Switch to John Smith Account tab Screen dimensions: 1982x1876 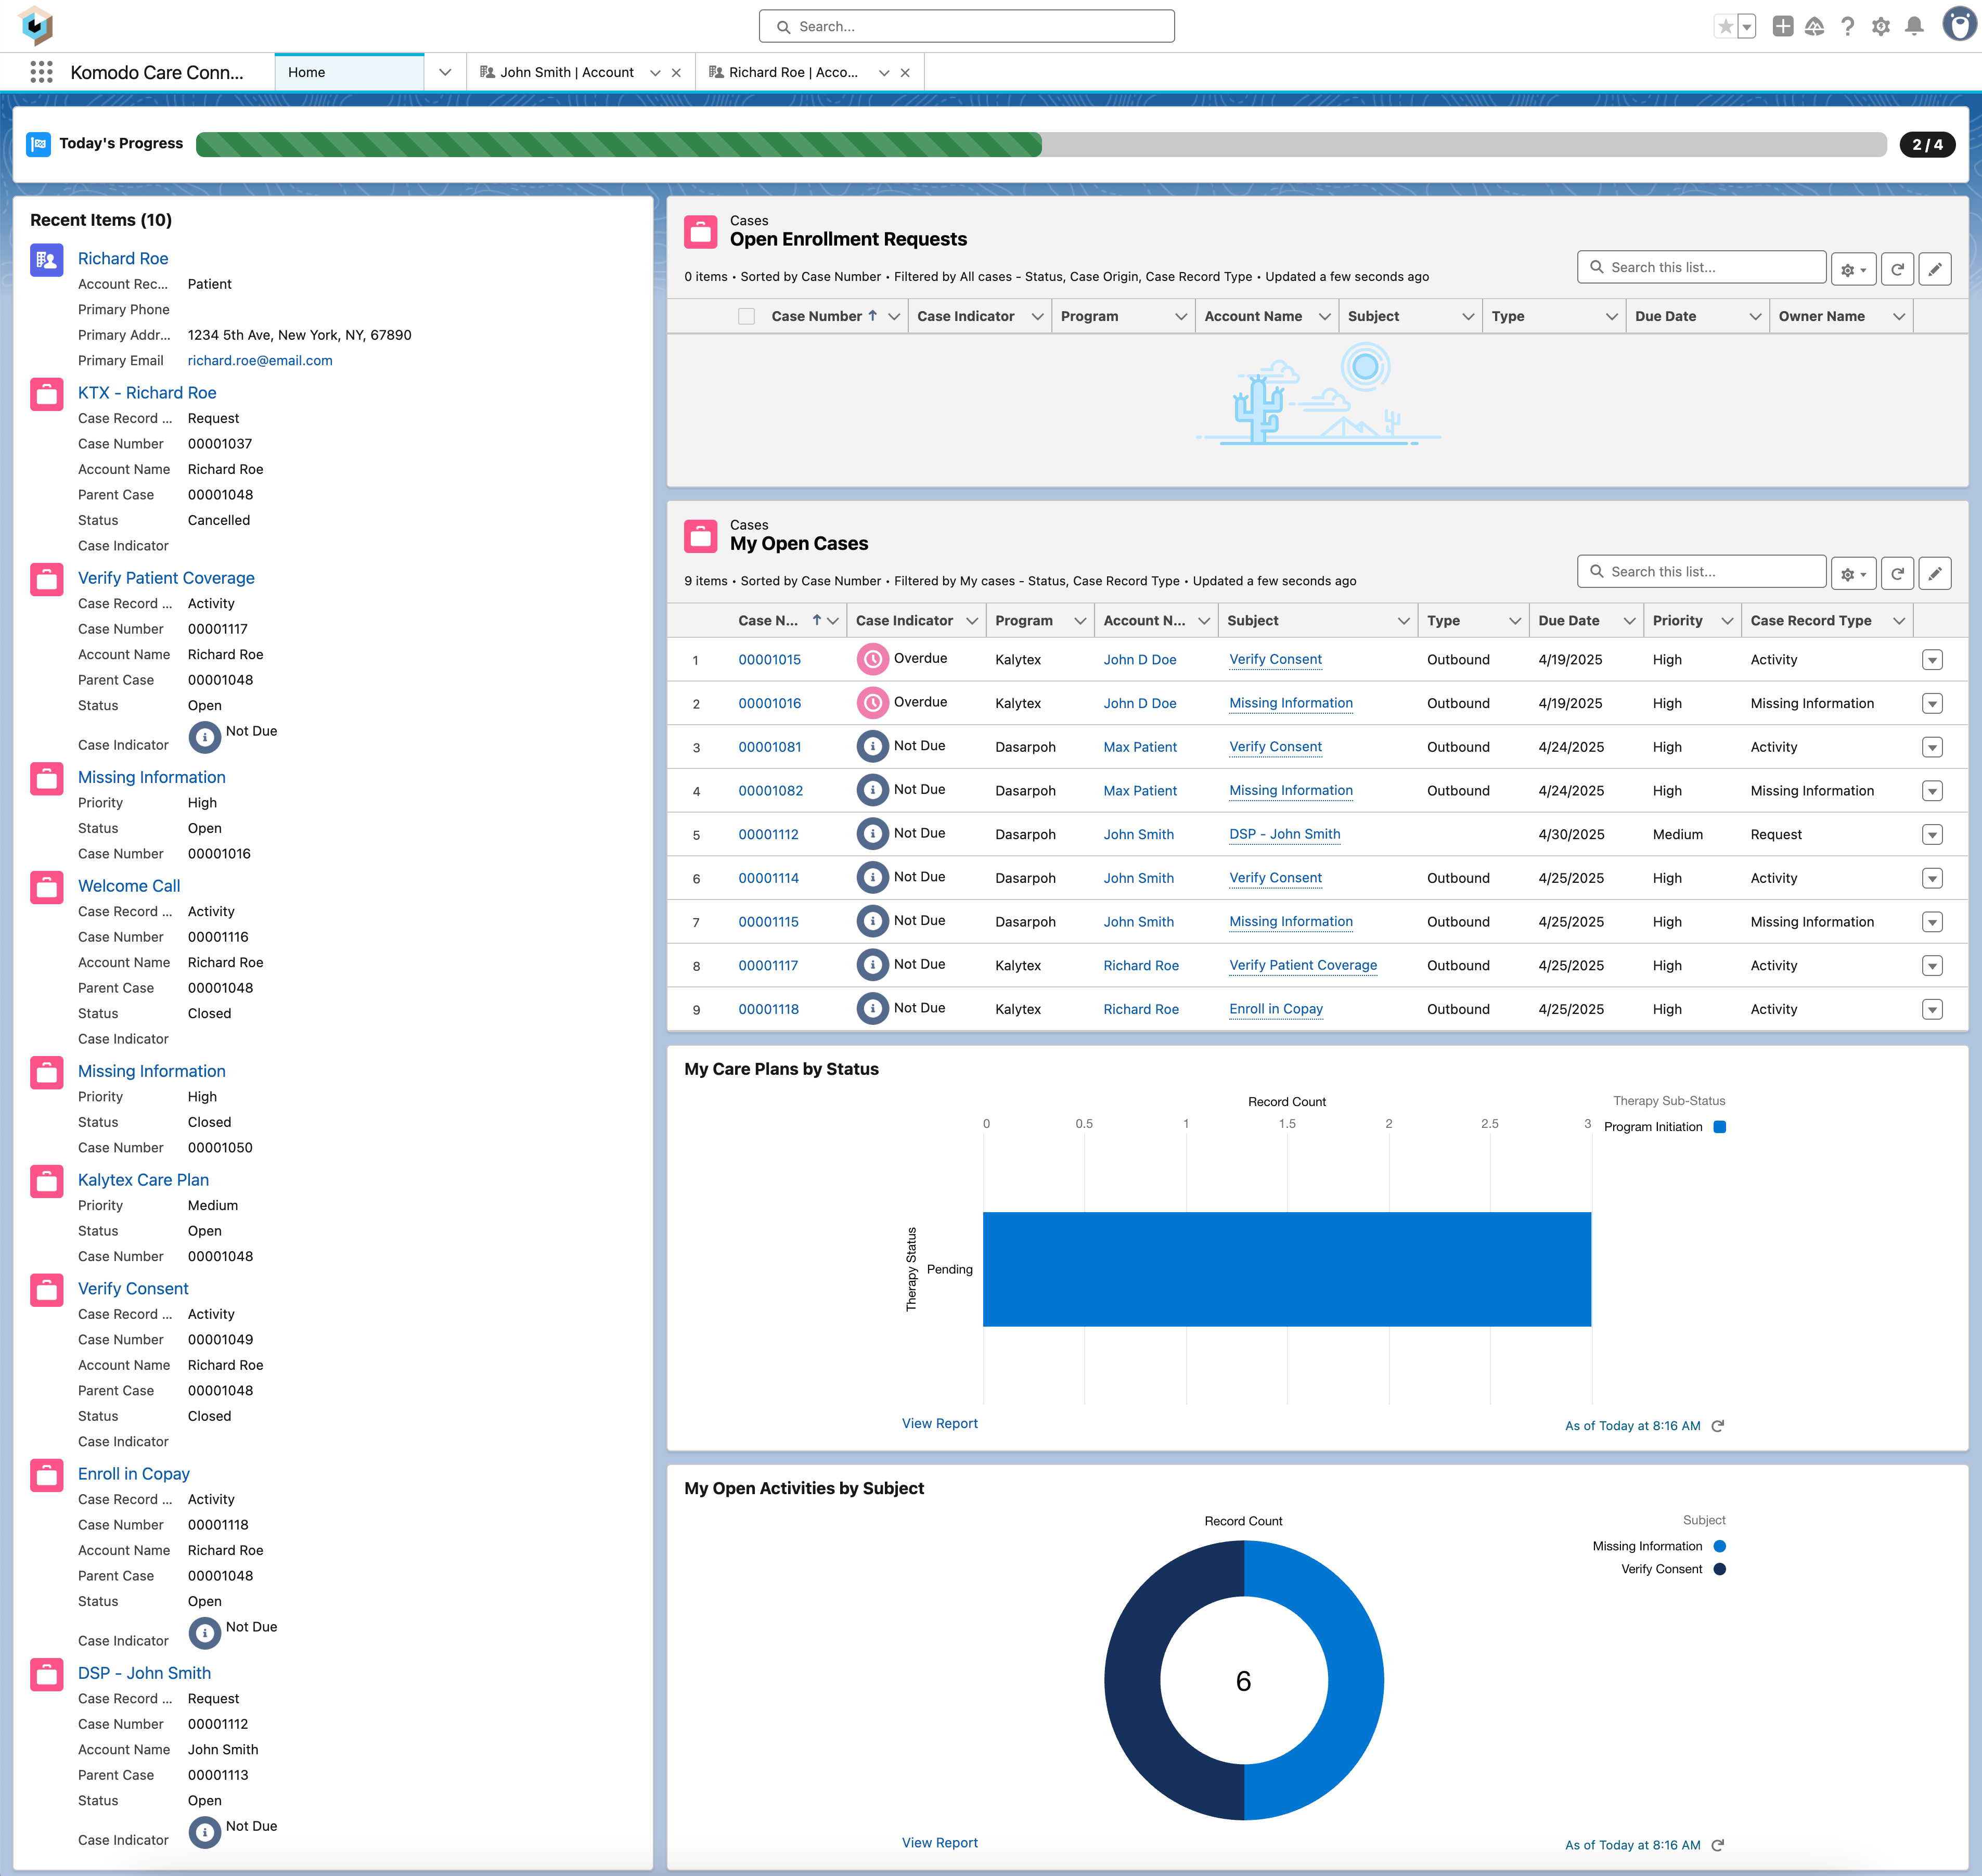566,72
